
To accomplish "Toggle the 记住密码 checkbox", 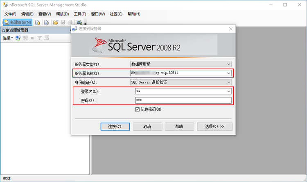I will [x=138, y=109].
